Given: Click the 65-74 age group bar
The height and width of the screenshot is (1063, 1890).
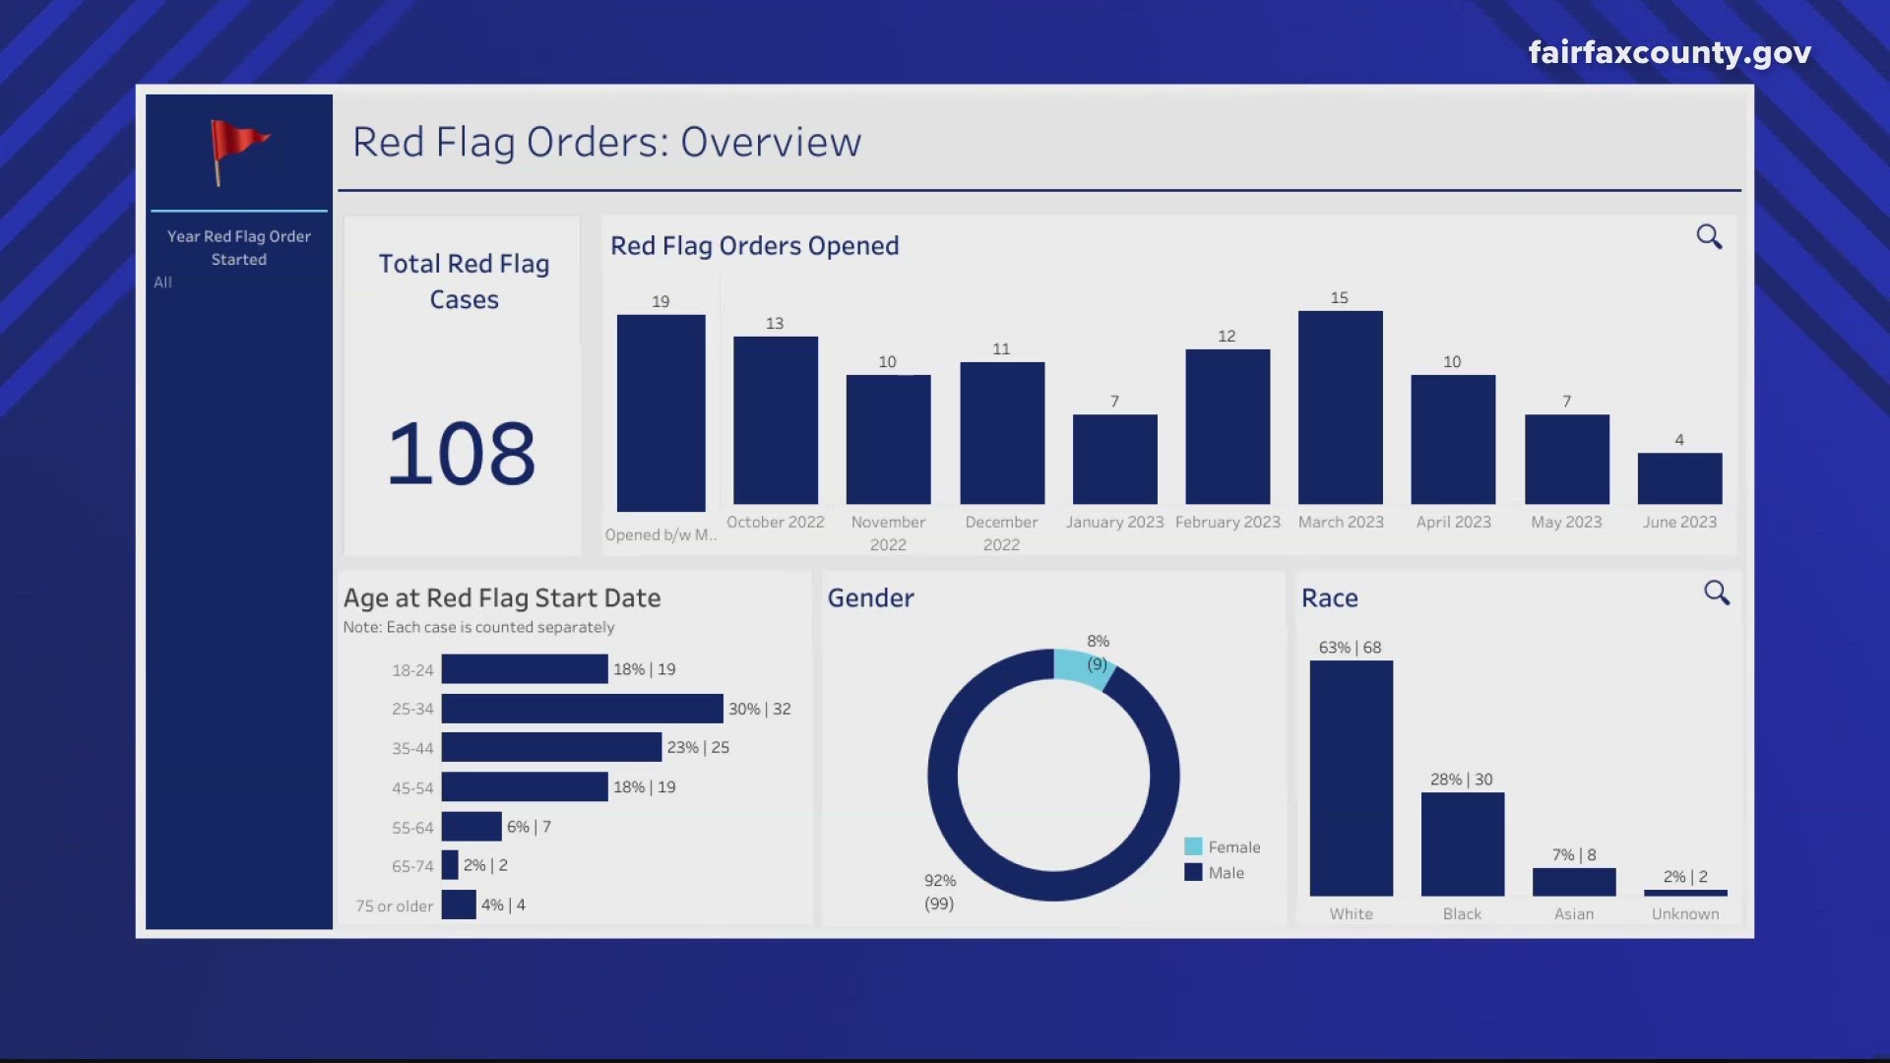Looking at the screenshot, I should click(x=450, y=865).
